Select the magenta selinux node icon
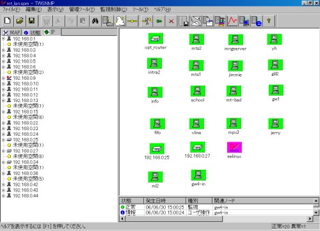320x231 pixels. pos(234,147)
